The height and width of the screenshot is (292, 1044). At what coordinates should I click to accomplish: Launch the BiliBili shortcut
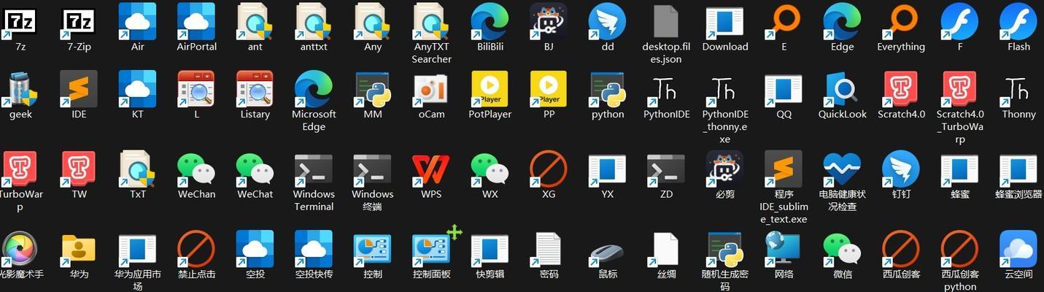[x=490, y=22]
